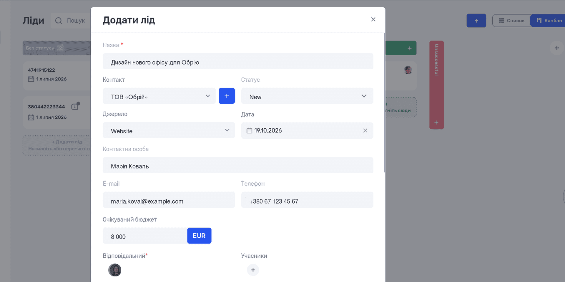The height and width of the screenshot is (282, 565).
Task: Click responsible person avatar under Відповідальний
Action: tap(115, 270)
